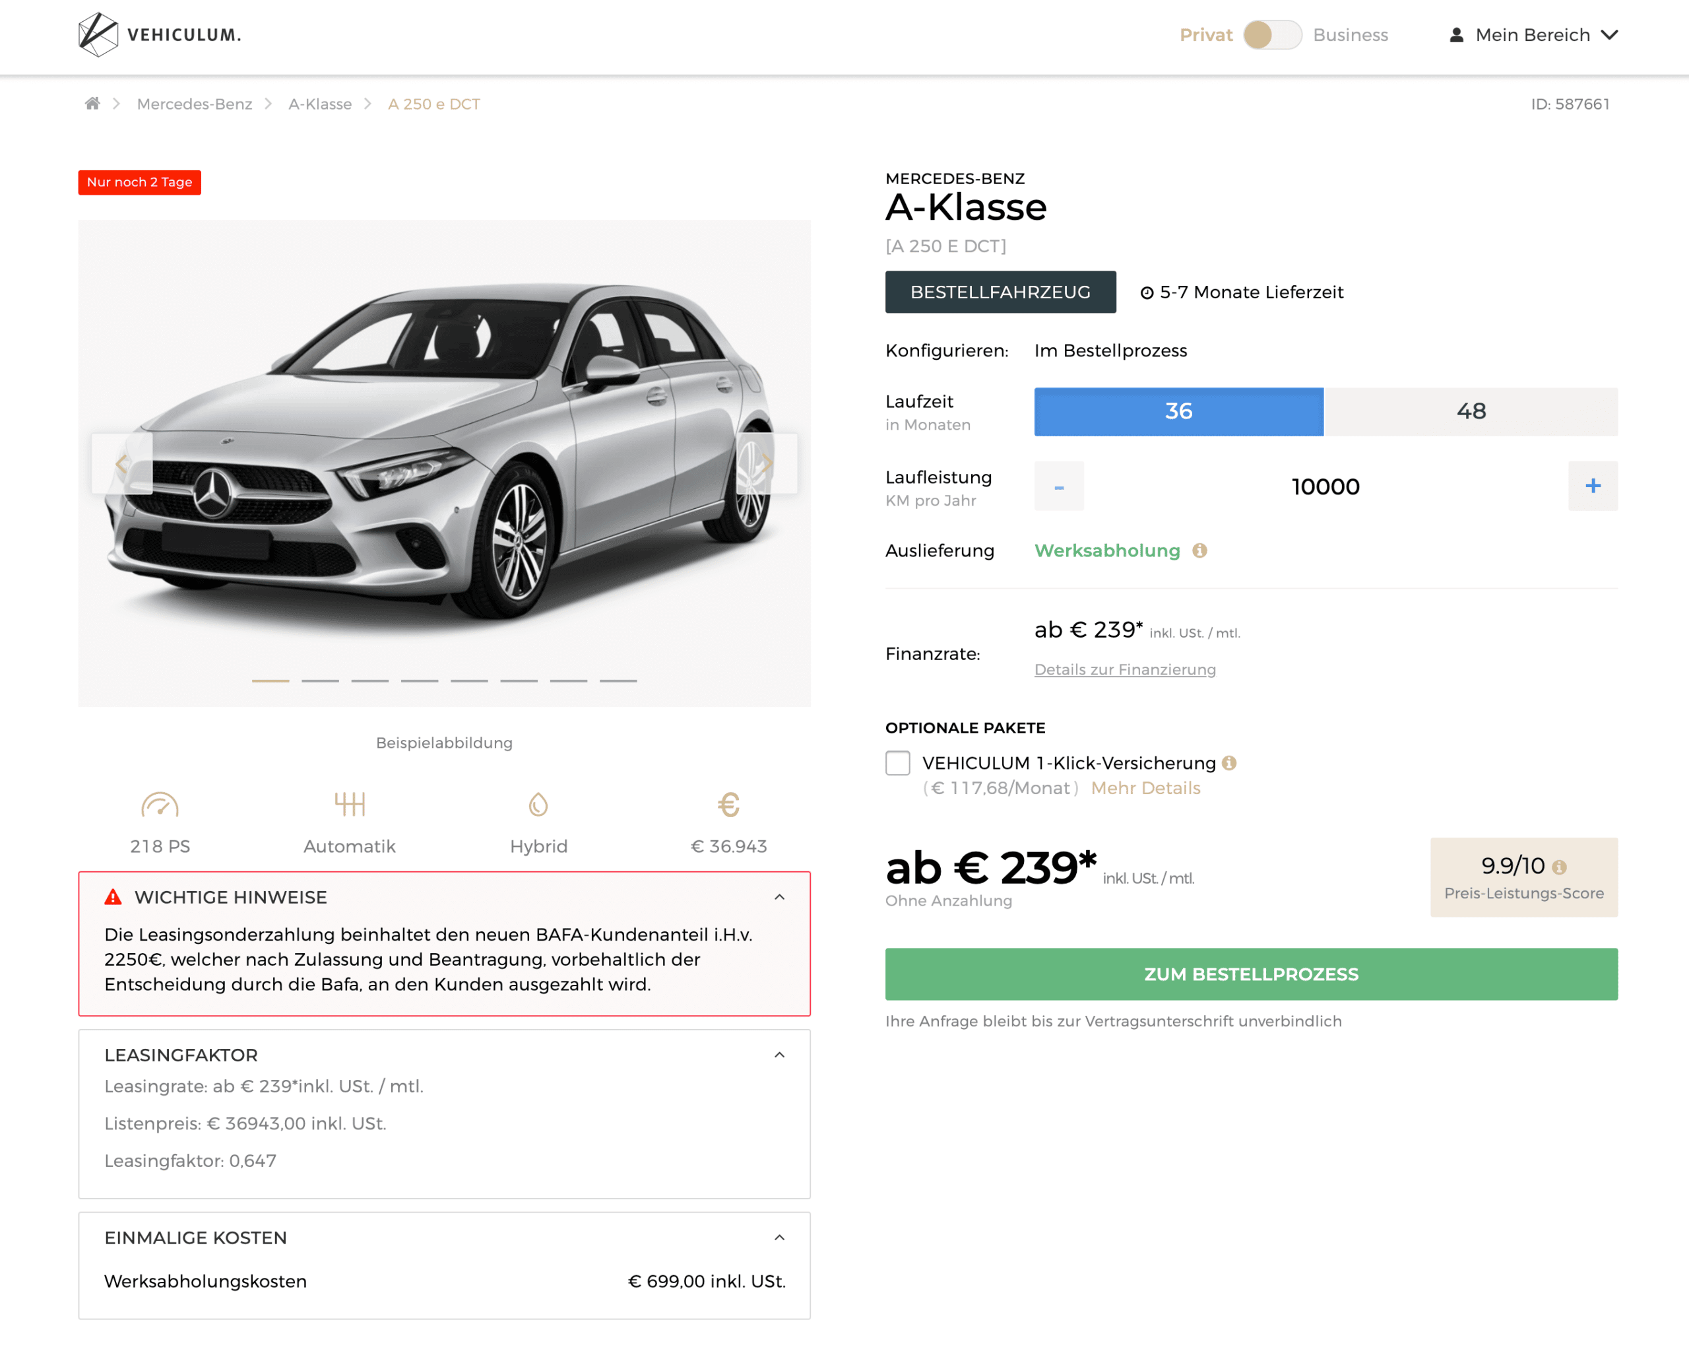The image size is (1689, 1367).
Task: Open Mehr Details insurance link
Action: pyautogui.click(x=1145, y=787)
